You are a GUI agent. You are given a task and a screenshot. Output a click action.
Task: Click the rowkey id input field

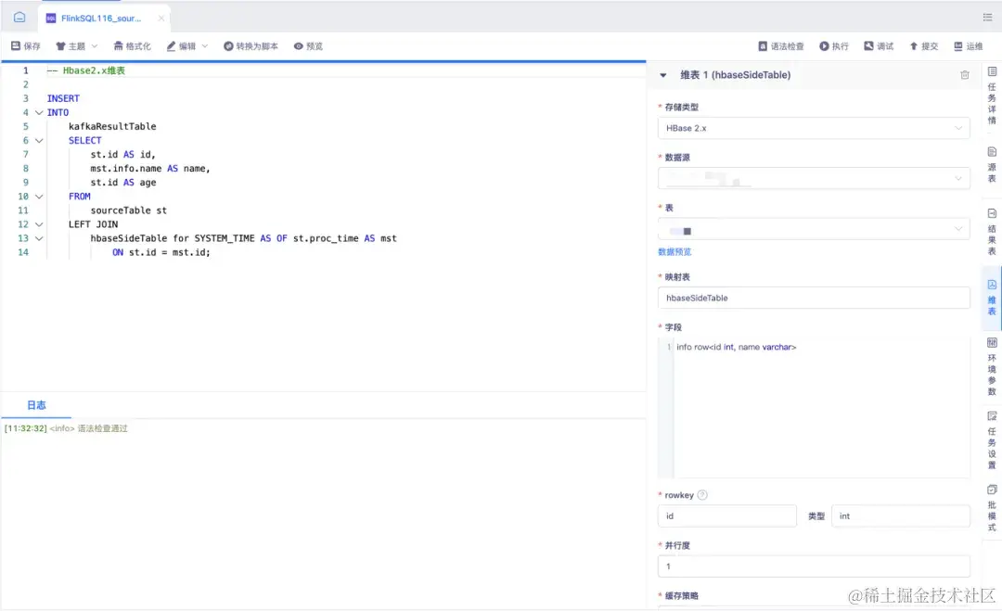pos(727,516)
